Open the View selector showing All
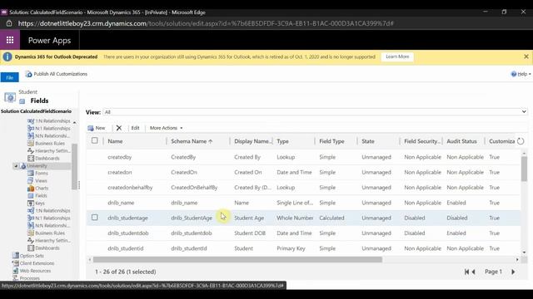 click(315, 112)
